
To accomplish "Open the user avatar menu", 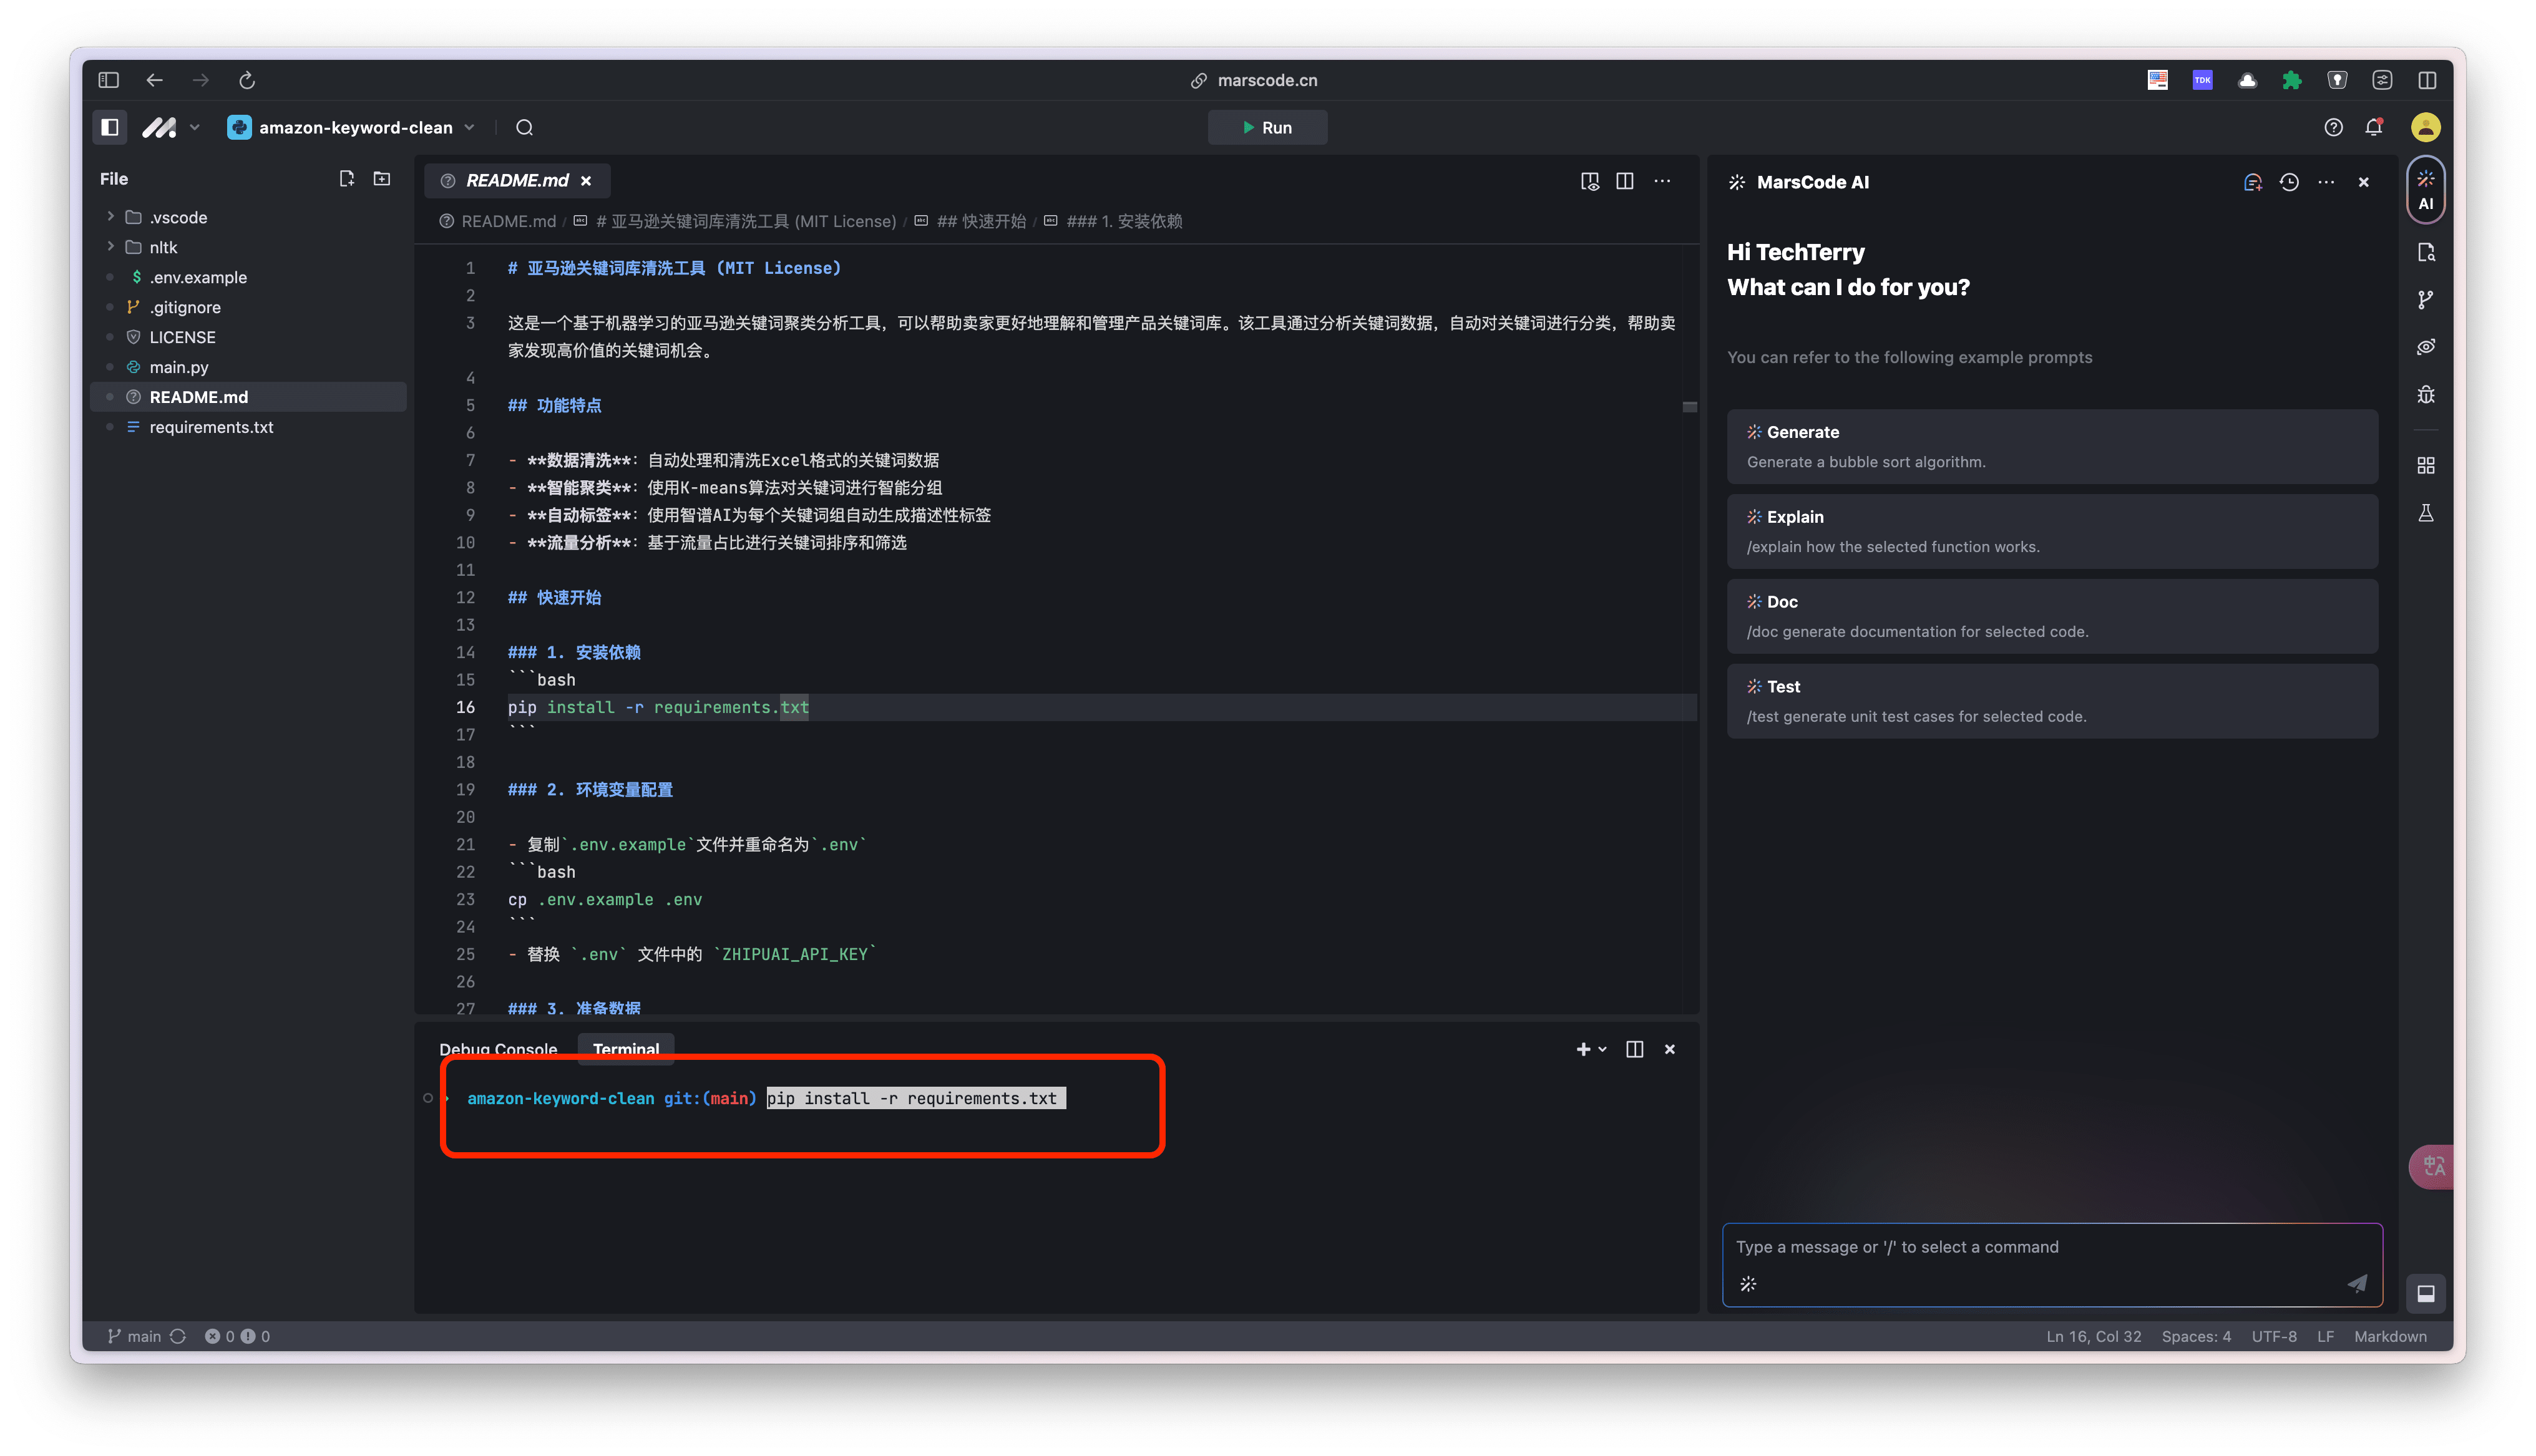I will click(2425, 127).
